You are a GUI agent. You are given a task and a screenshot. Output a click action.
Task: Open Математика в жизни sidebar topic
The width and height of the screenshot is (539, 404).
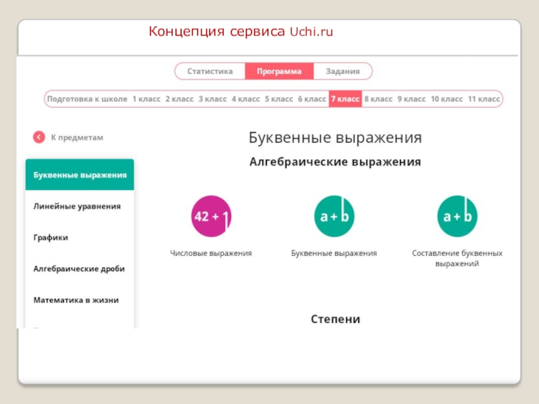tap(76, 300)
